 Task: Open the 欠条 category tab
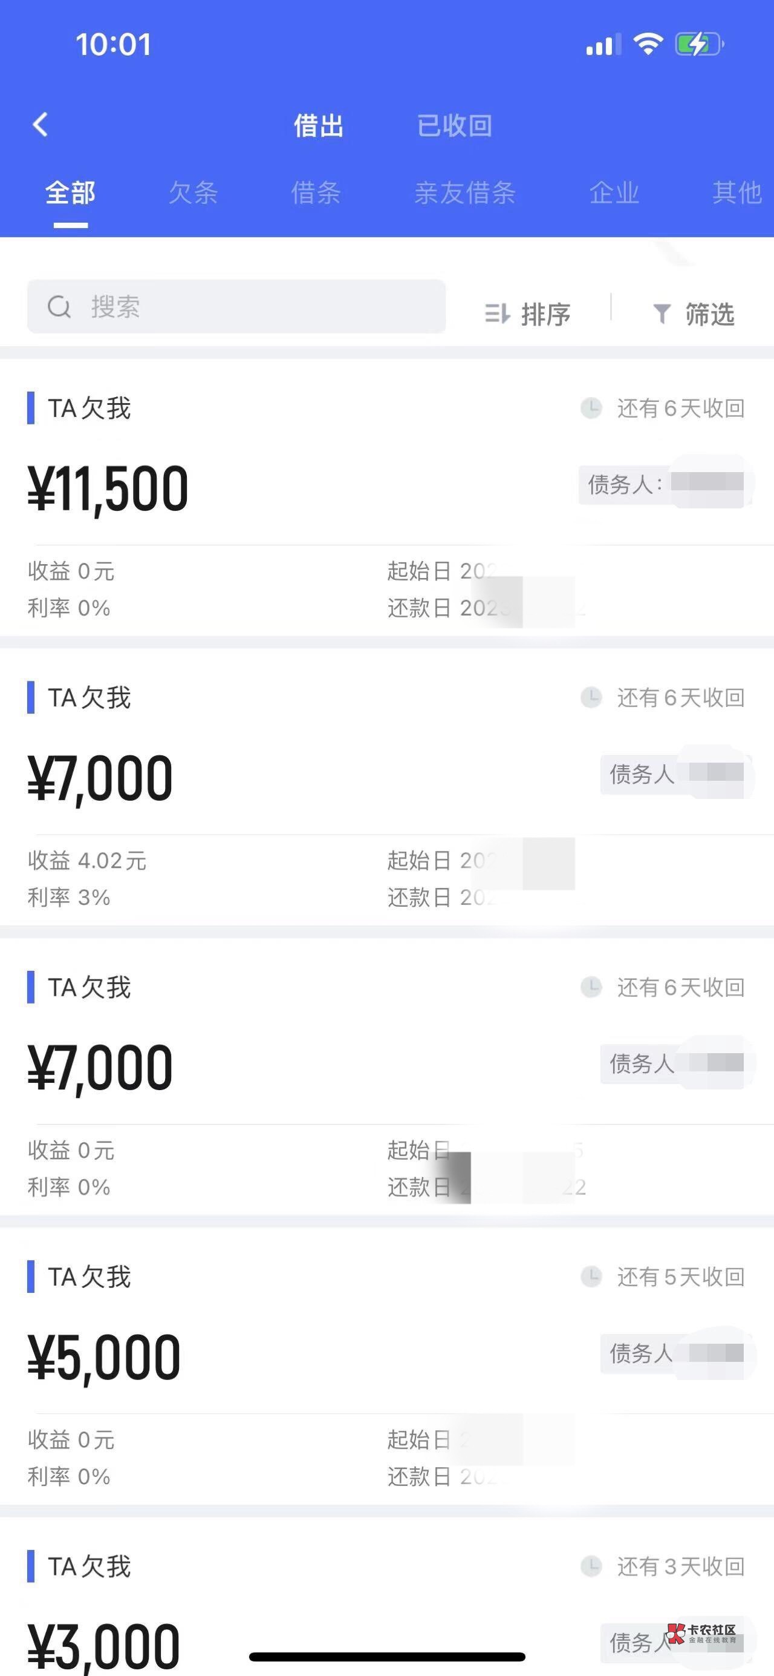click(193, 192)
